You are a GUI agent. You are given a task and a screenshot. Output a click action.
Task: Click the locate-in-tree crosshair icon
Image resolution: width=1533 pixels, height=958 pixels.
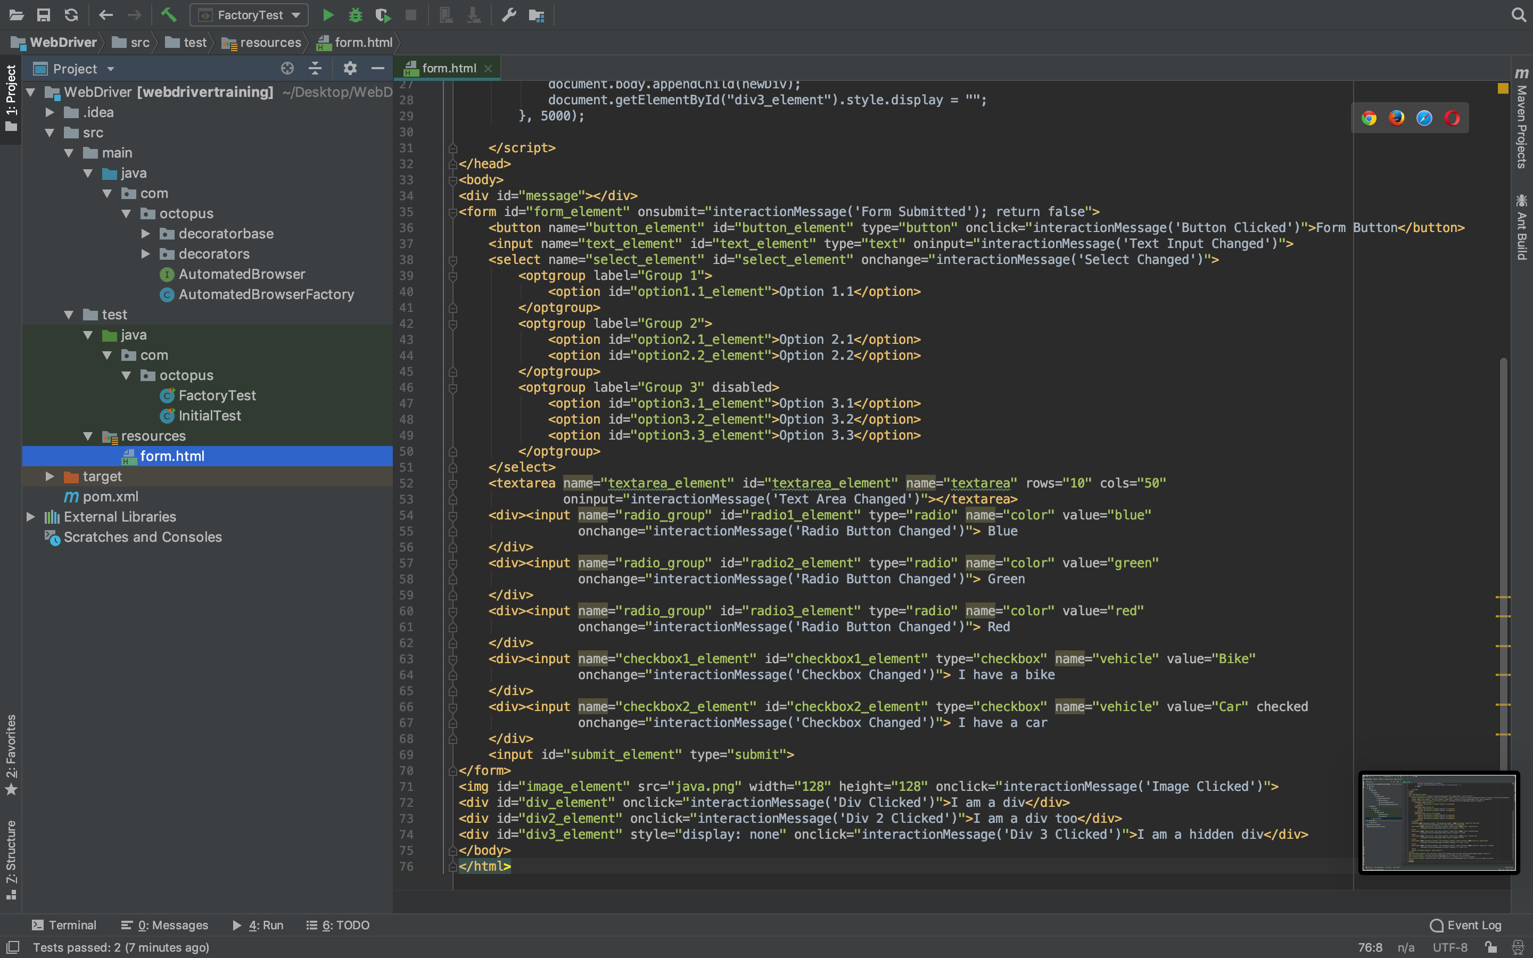(287, 69)
